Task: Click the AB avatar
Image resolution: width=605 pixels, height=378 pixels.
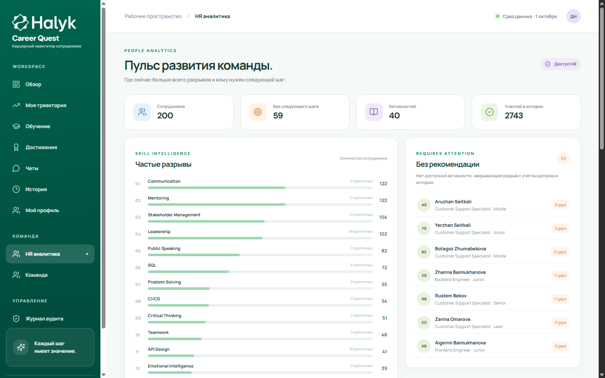Action: 424,346
